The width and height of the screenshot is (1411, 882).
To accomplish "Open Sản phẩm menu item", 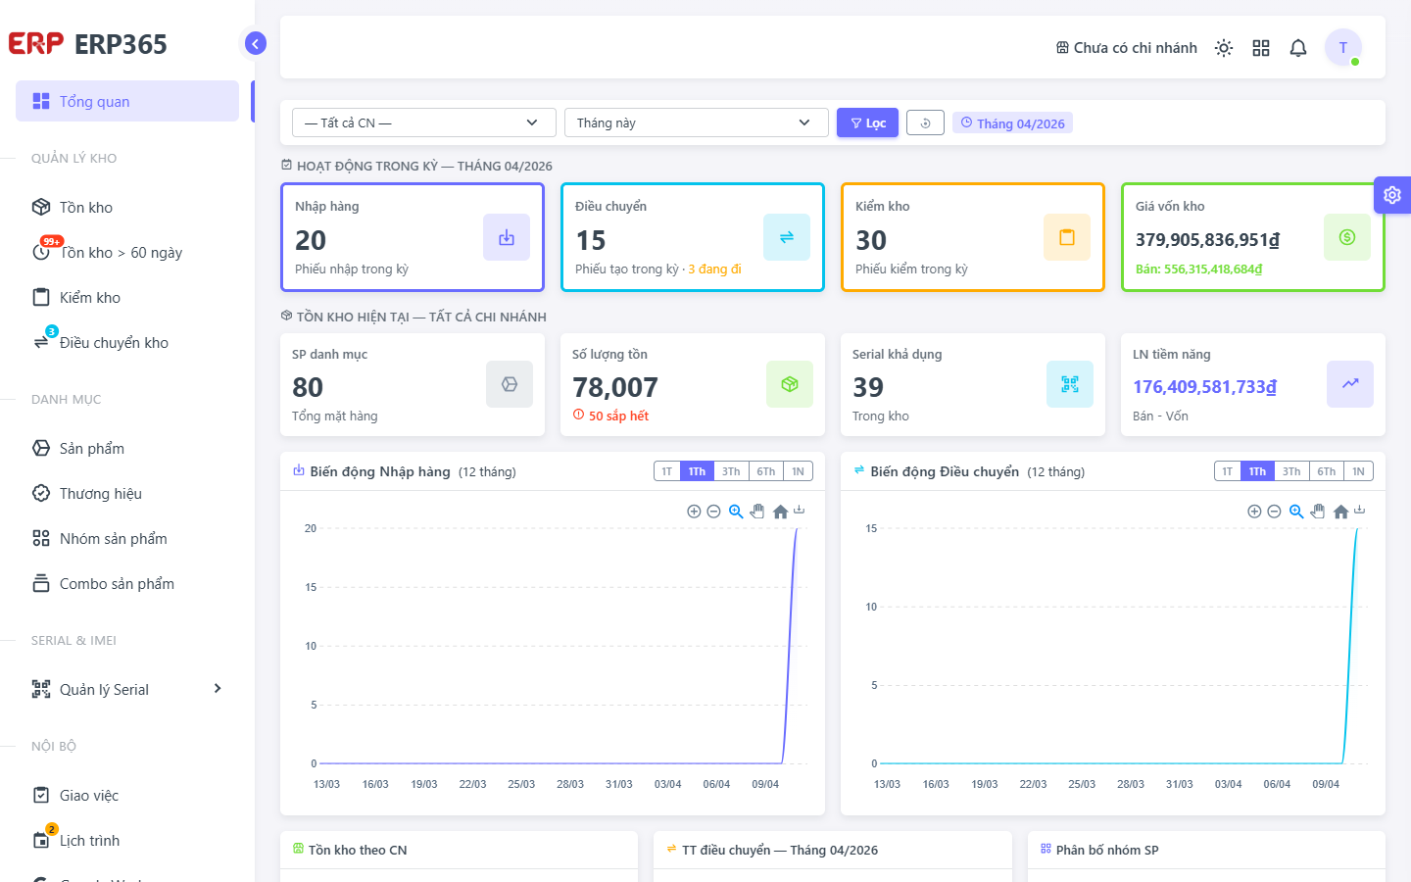I will pyautogui.click(x=127, y=448).
